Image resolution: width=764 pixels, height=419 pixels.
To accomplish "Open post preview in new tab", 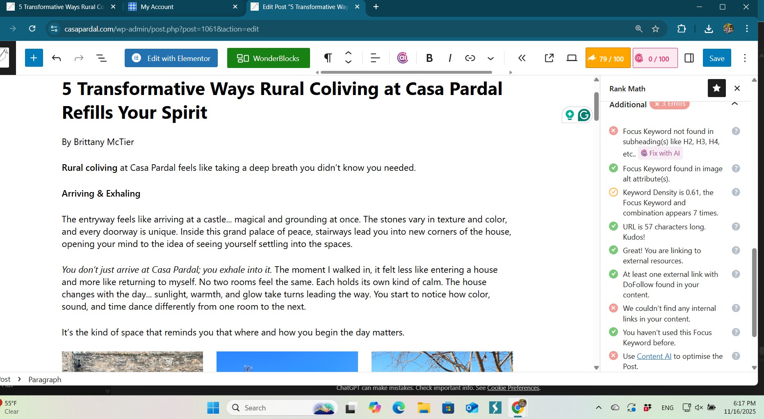I will pyautogui.click(x=549, y=58).
